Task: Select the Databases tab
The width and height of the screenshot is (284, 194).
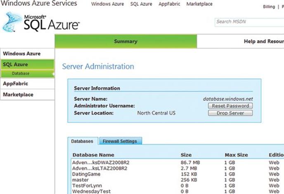Action: [x=83, y=141]
